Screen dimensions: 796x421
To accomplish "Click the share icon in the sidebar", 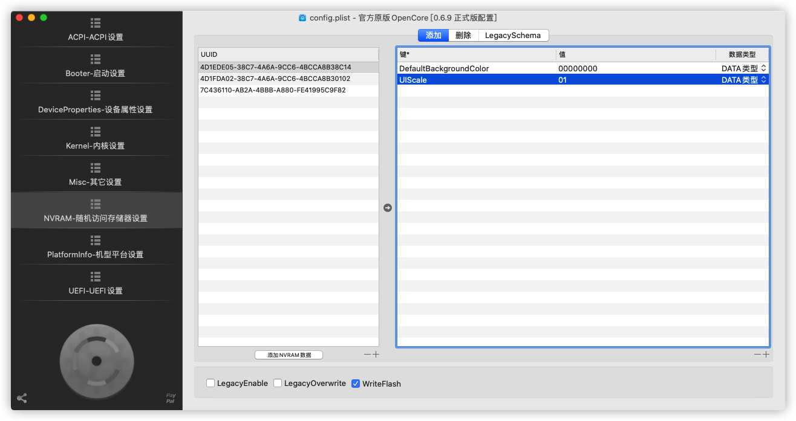I will 22,398.
